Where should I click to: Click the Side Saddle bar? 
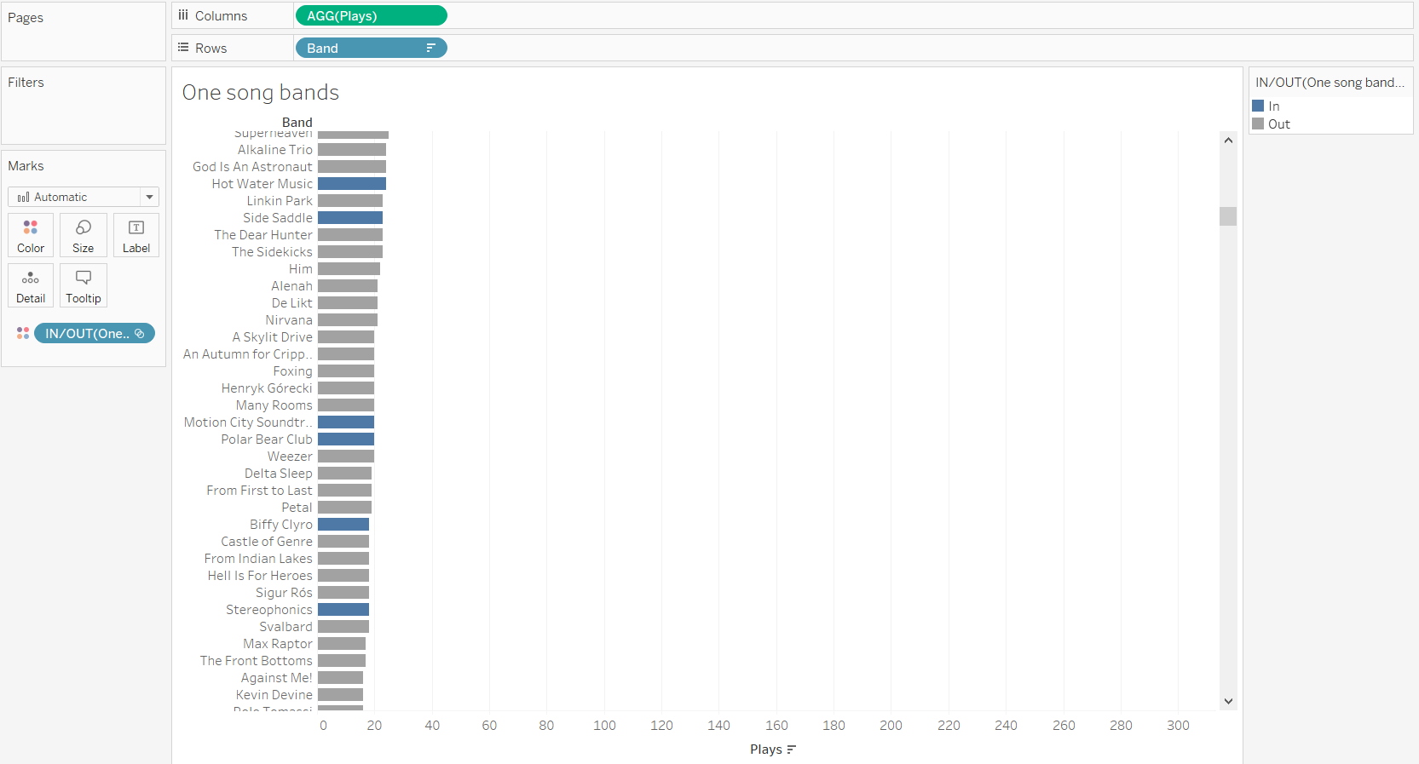[x=350, y=218]
